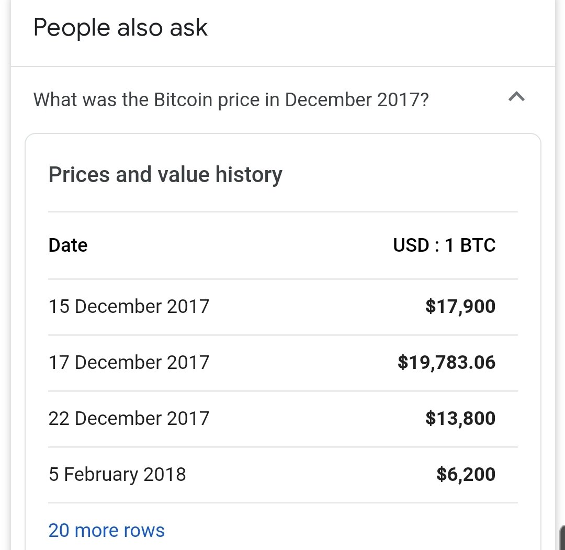Image resolution: width=565 pixels, height=550 pixels.
Task: Click the Date column header
Action: (67, 245)
